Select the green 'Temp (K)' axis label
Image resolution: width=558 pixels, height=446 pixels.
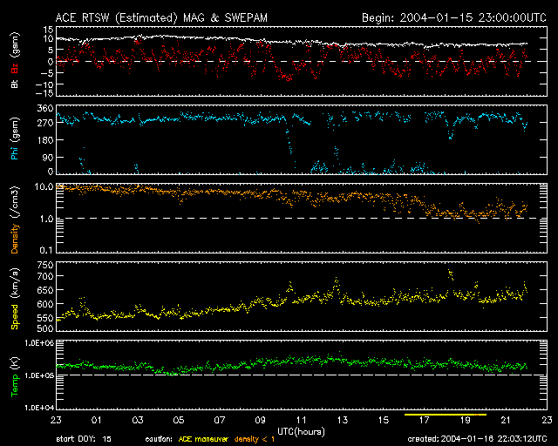(x=15, y=376)
